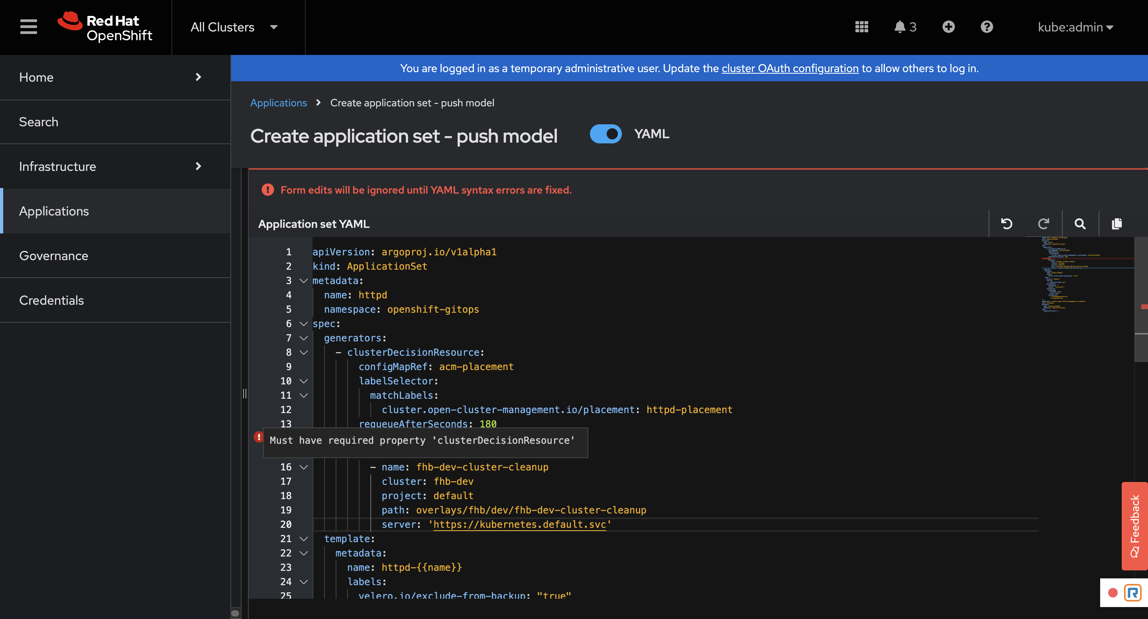Redo the YAML editor change
1148x619 pixels.
(x=1043, y=223)
